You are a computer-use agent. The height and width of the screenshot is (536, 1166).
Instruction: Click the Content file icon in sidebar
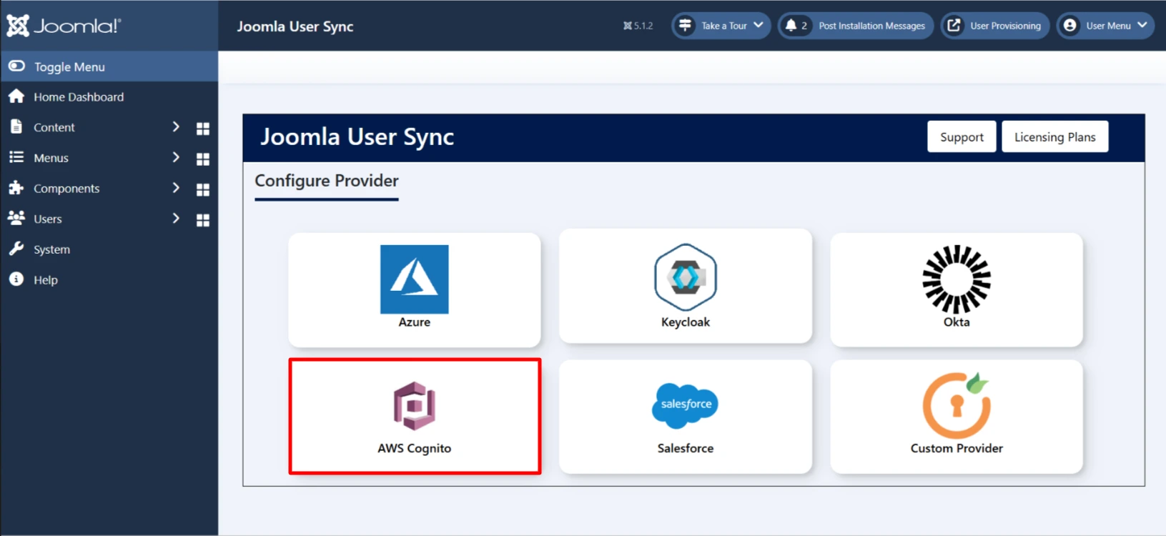click(x=16, y=126)
